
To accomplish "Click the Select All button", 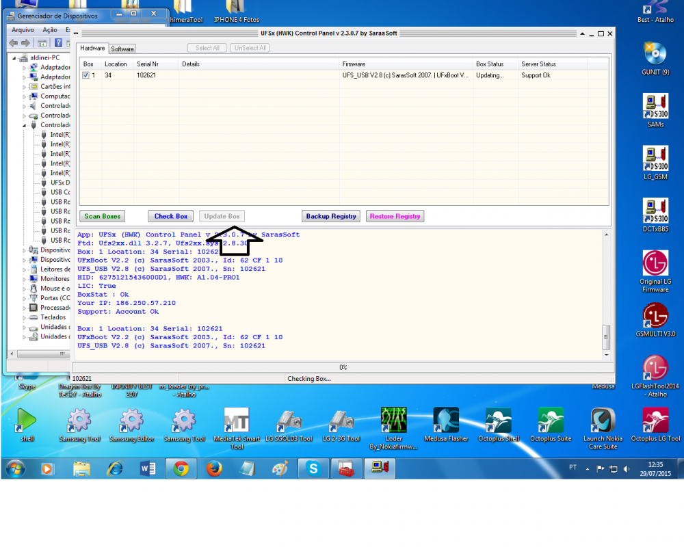I will coord(207,48).
